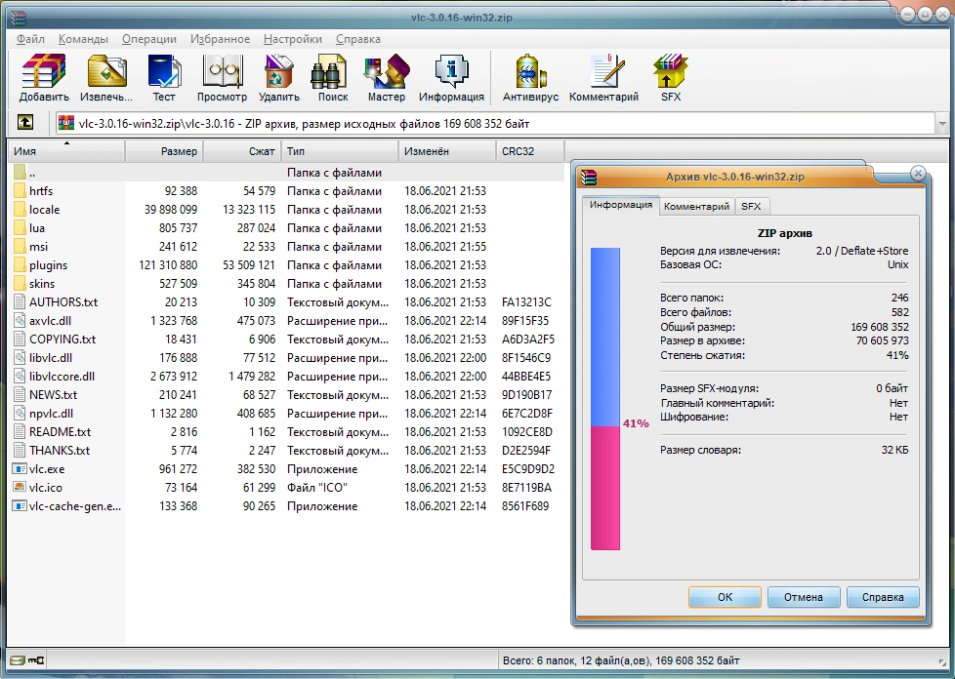The image size is (955, 679).
Task: Select the skins folder row
Action: click(286, 284)
